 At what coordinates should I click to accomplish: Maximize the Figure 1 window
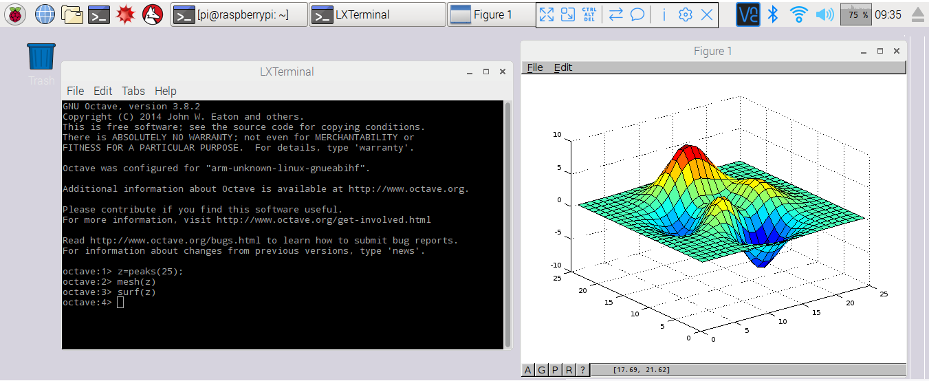click(x=880, y=51)
